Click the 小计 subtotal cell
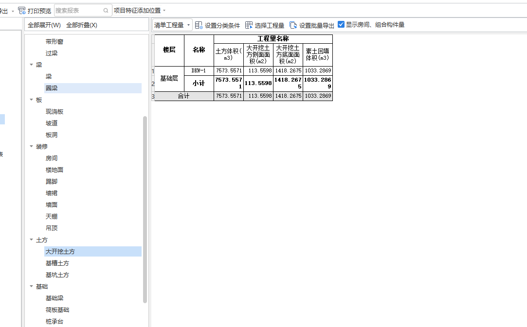 pos(199,83)
